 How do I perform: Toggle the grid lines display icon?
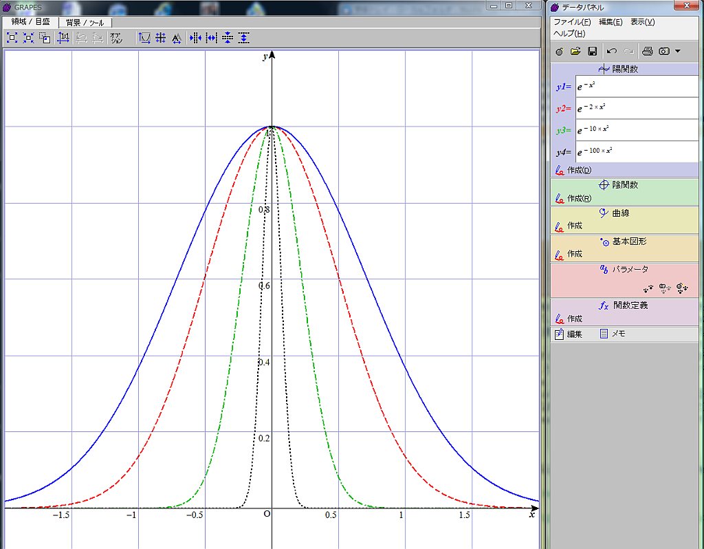point(161,38)
